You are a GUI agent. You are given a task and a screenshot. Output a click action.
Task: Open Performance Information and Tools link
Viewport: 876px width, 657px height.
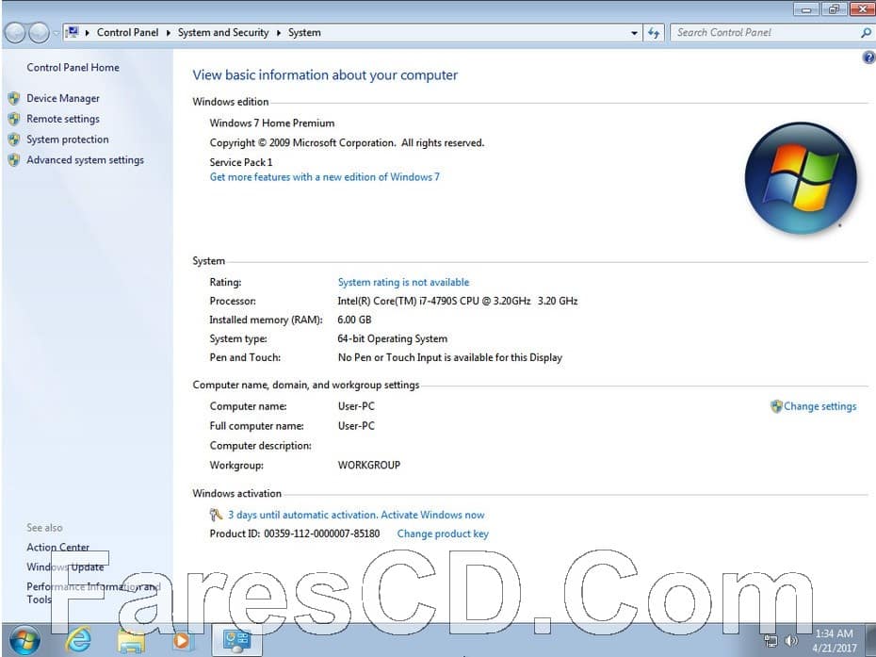point(93,593)
